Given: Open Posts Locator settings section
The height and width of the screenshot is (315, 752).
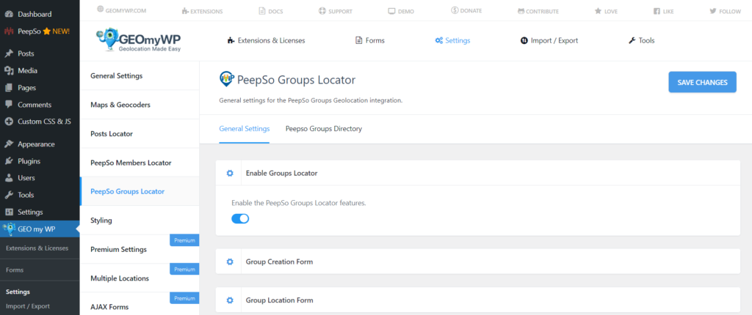Looking at the screenshot, I should click(139, 133).
